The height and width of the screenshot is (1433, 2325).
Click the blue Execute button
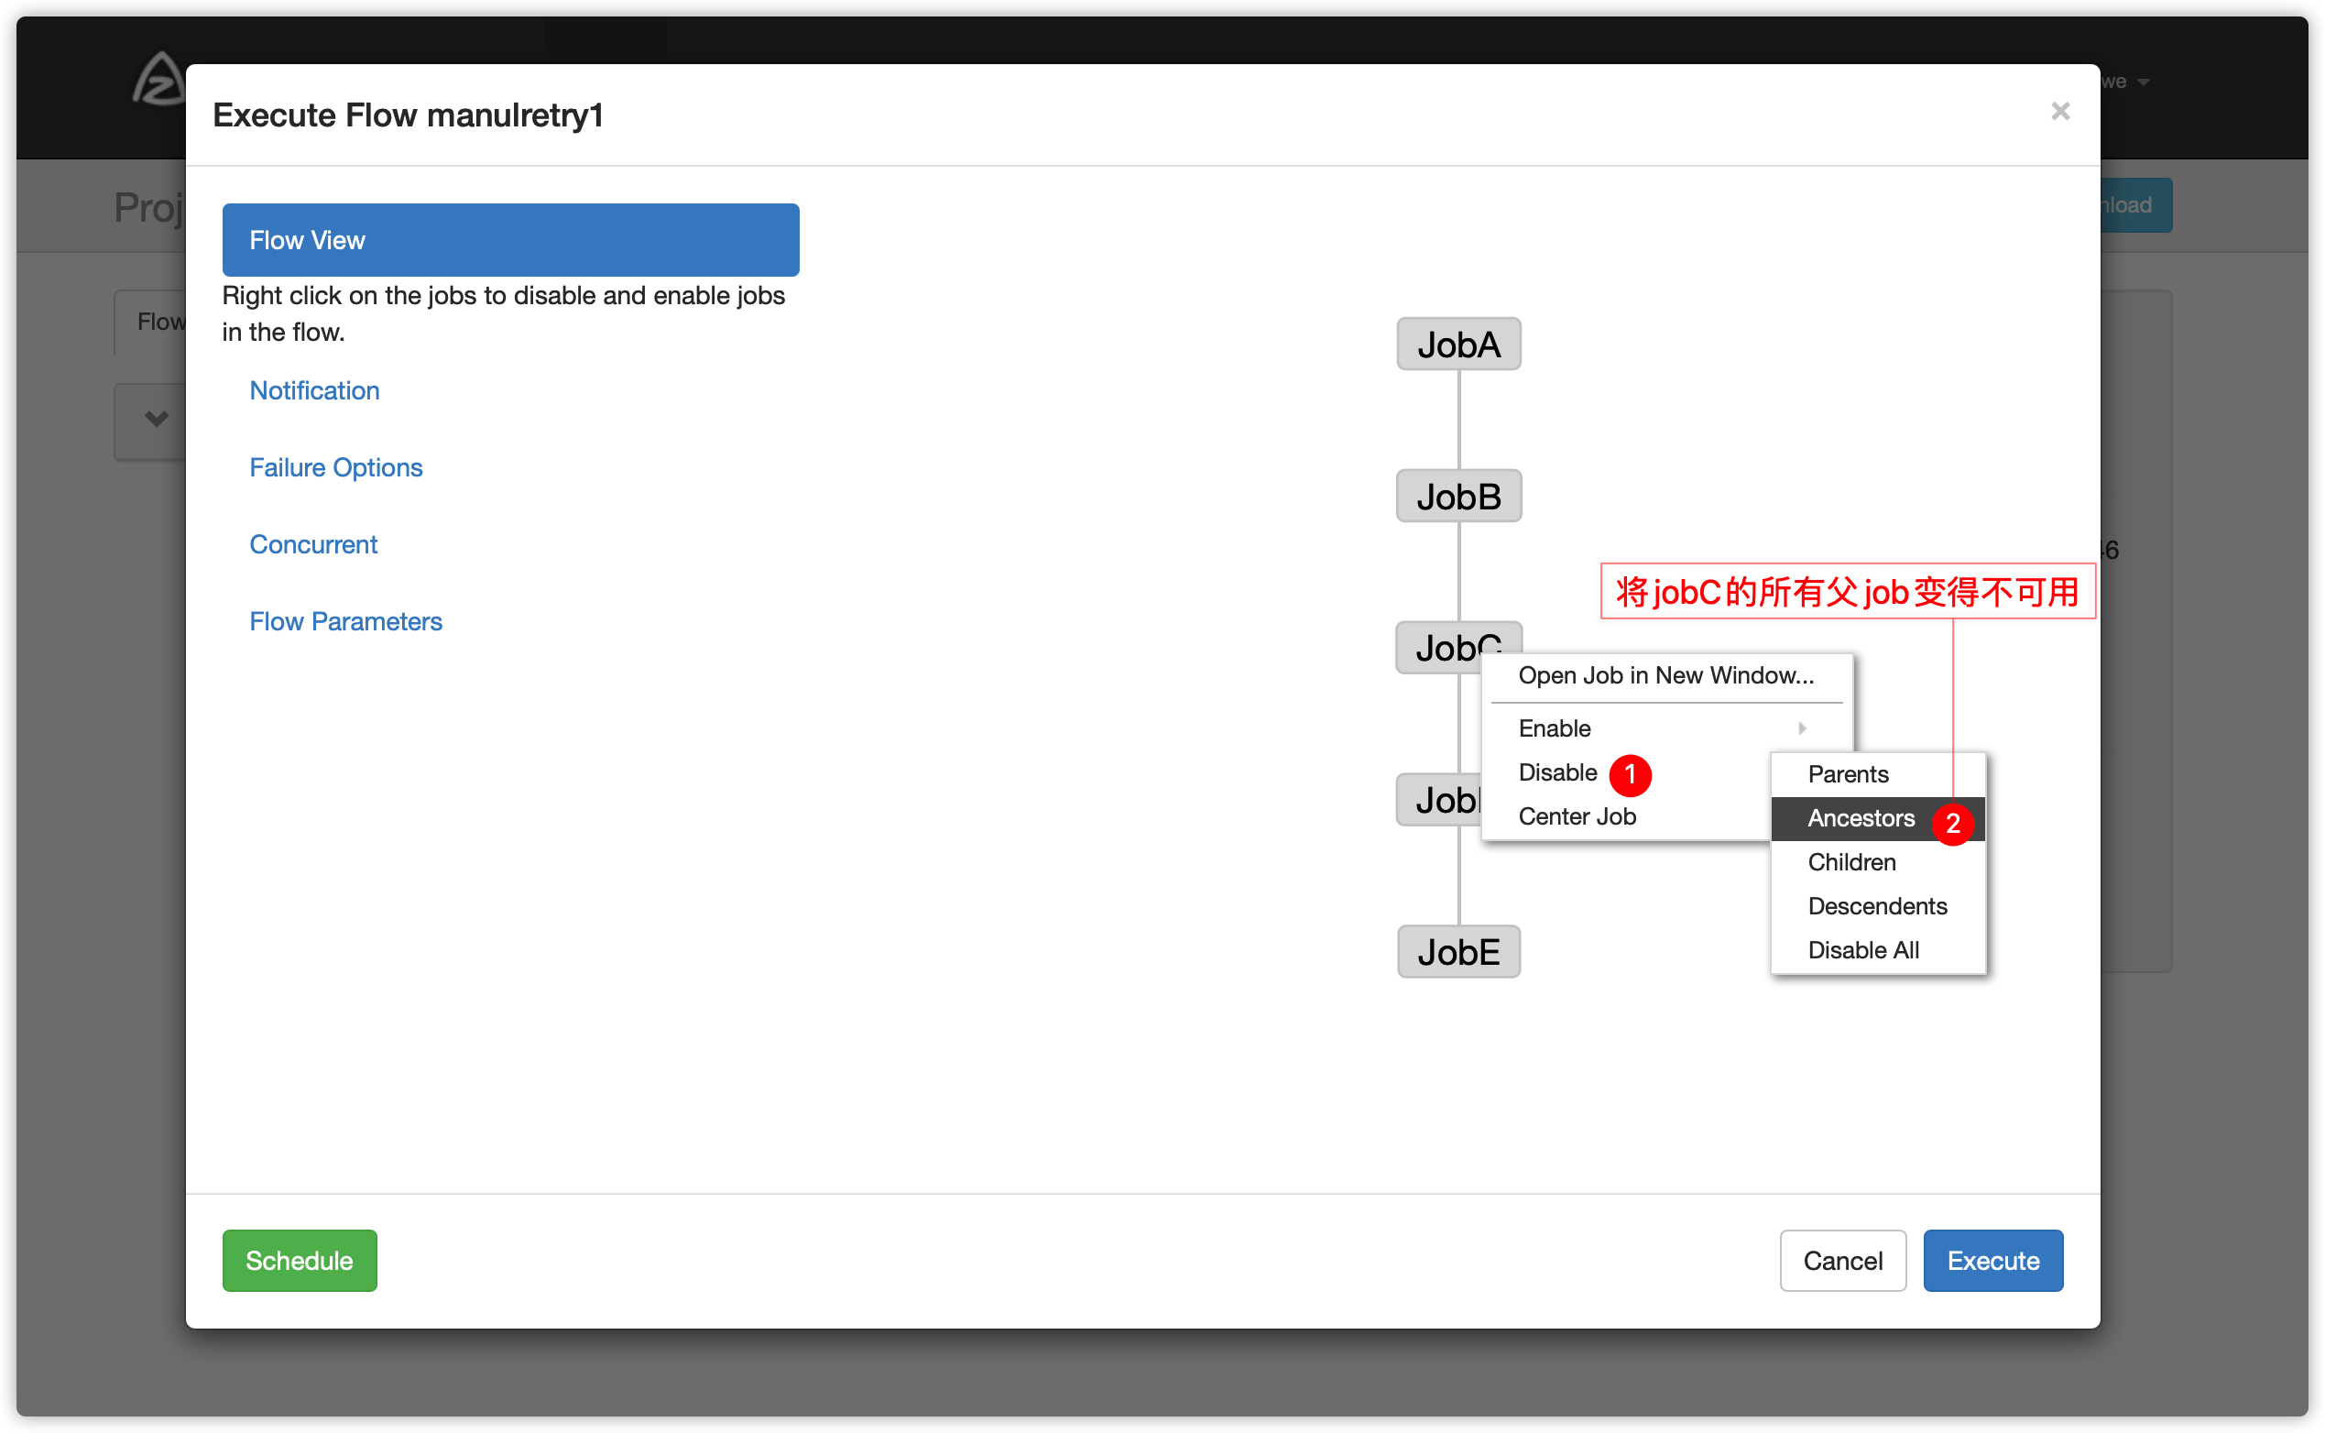[x=1993, y=1261]
